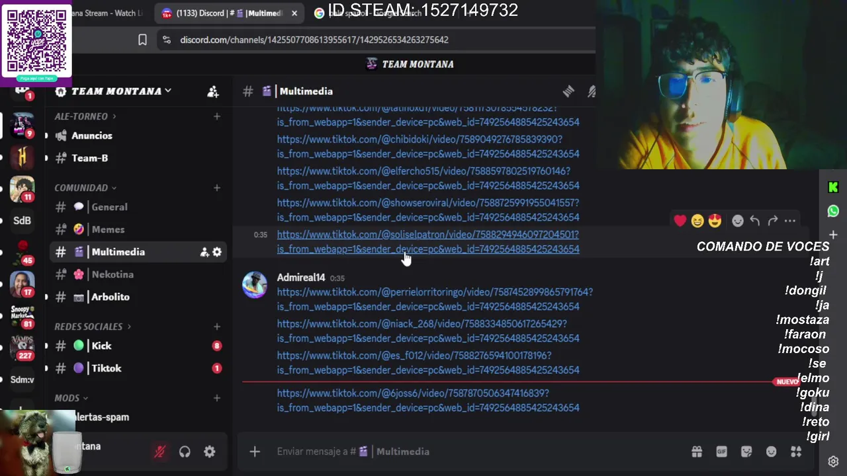Screen dimensions: 847x476
Task: Open more options on the hovered message
Action: pos(790,221)
